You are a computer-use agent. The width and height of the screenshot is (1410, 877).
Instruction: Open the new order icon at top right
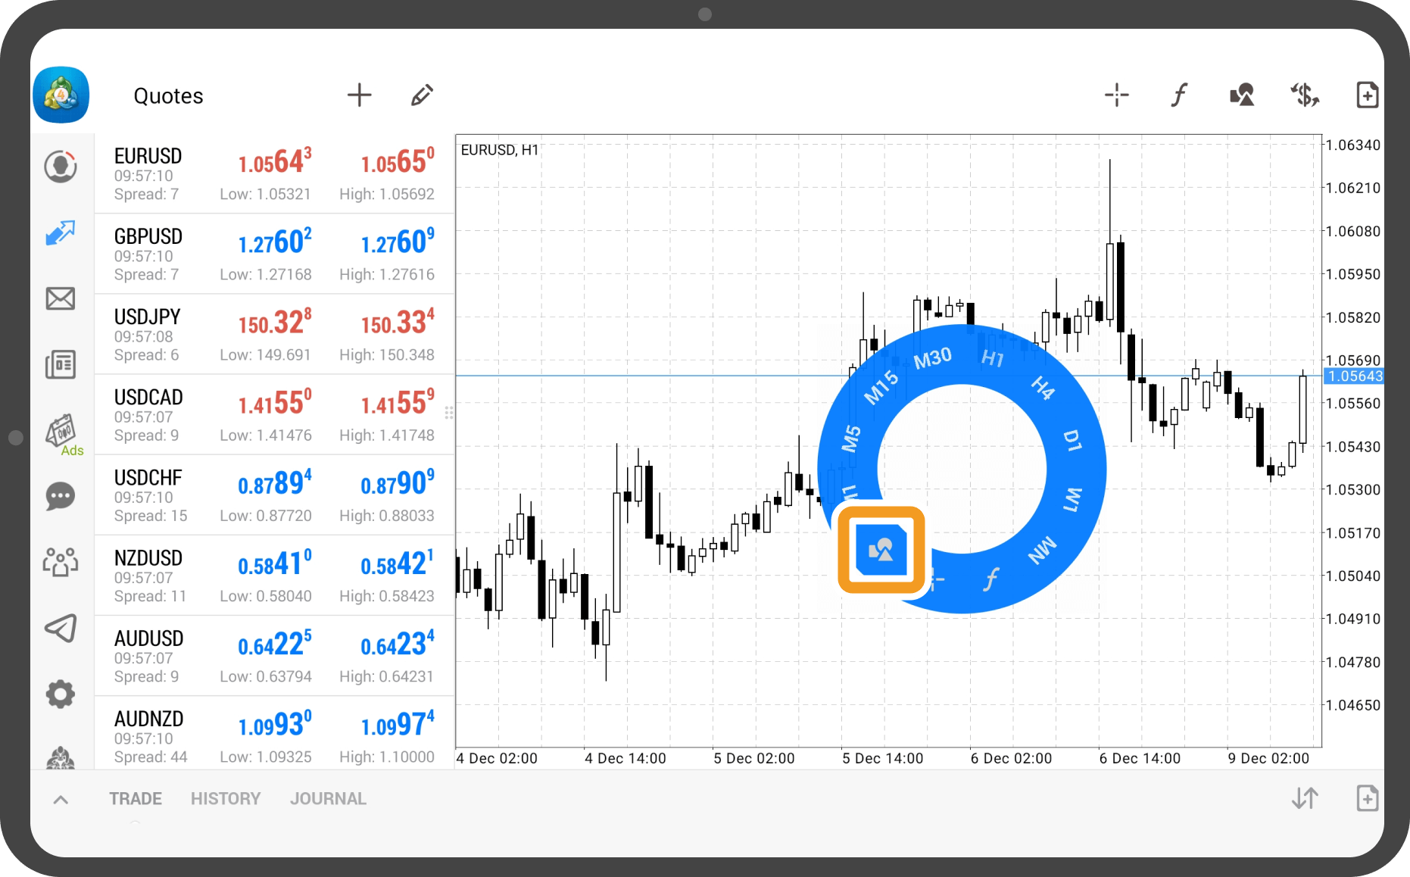pos(1367,95)
